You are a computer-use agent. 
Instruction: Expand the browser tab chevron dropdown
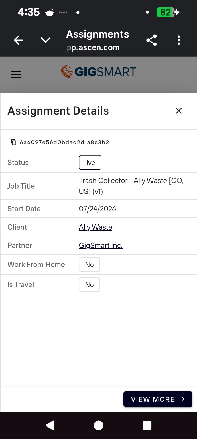[x=46, y=40]
